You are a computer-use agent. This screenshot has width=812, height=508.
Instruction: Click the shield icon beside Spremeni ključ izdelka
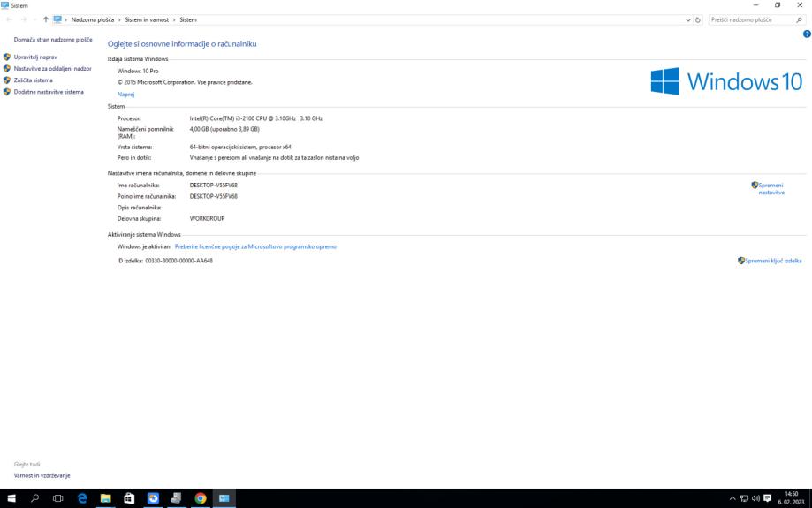click(x=741, y=261)
